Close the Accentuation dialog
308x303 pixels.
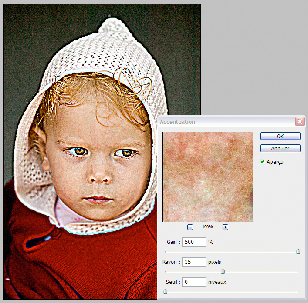click(x=300, y=122)
